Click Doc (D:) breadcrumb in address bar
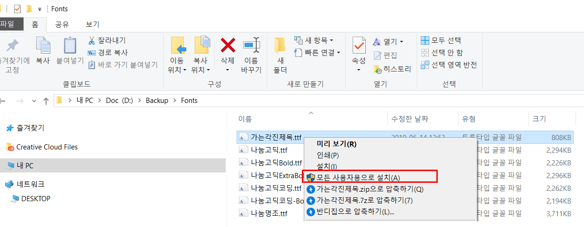This screenshot has height=227, width=584. 119,101
